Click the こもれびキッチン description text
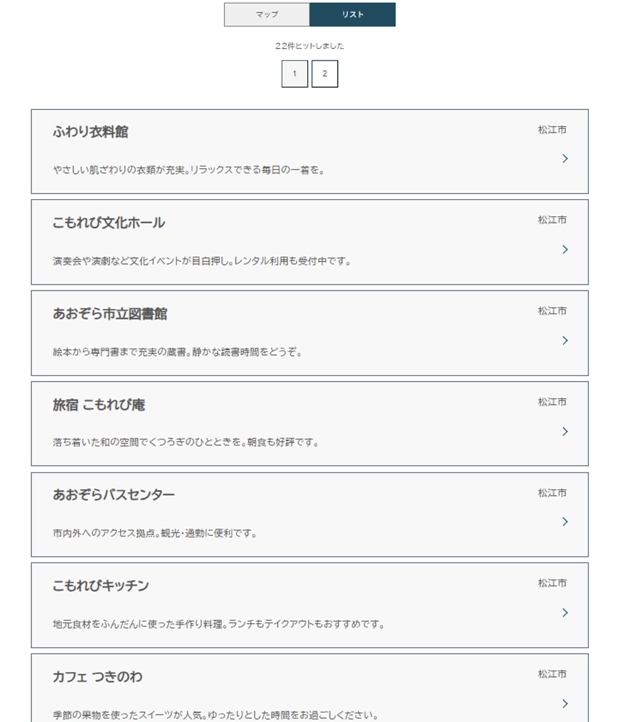The width and height of the screenshot is (618, 722). click(219, 624)
